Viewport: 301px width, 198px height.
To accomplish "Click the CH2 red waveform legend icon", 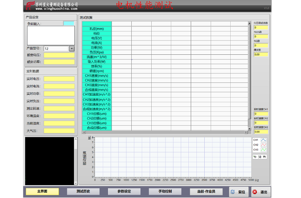I will pyautogui.click(x=263, y=145).
